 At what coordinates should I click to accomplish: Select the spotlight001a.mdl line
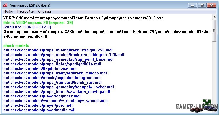tap(52, 64)
